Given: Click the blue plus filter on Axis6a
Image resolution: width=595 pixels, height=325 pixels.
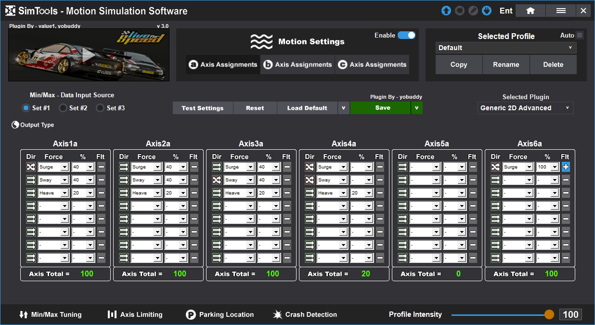Looking at the screenshot, I should click(566, 167).
